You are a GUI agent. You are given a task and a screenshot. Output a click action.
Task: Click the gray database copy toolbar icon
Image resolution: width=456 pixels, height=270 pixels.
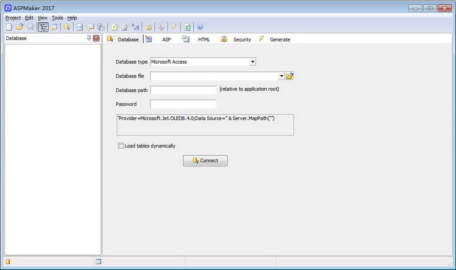[x=101, y=27]
